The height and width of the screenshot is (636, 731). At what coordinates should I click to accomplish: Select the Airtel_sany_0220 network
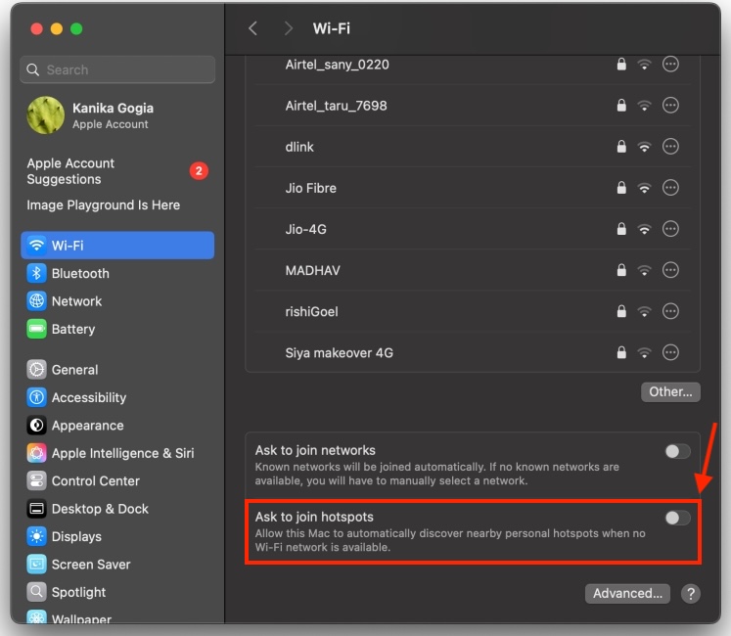337,65
